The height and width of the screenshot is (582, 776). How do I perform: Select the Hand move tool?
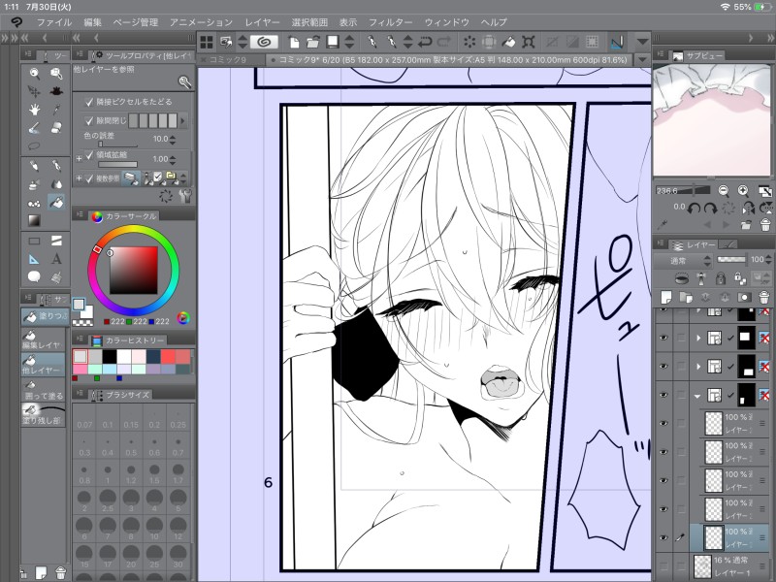point(34,109)
